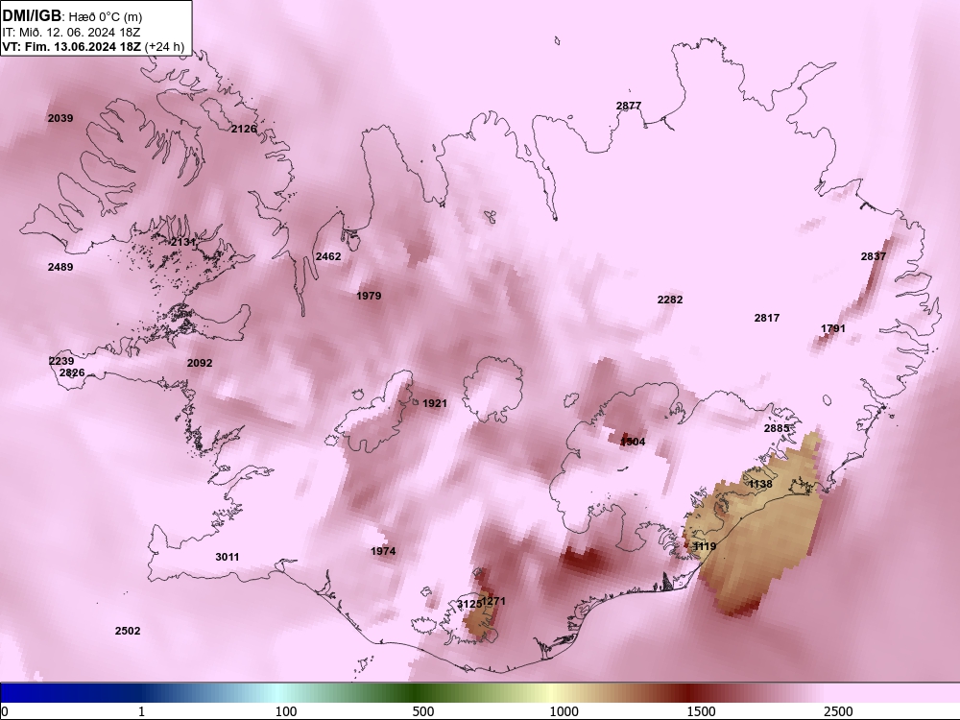Click the legend label 500
The height and width of the screenshot is (720, 960).
pos(423,711)
